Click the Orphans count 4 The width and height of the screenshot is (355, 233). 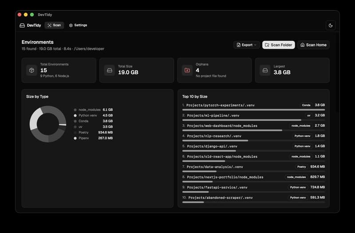pos(197,70)
